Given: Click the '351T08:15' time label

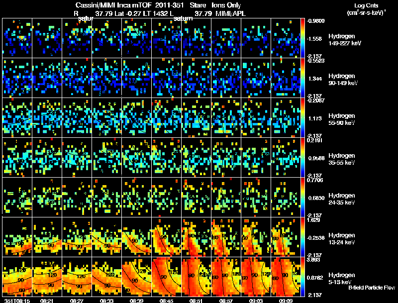Looking at the screenshot, I should coord(17,301).
